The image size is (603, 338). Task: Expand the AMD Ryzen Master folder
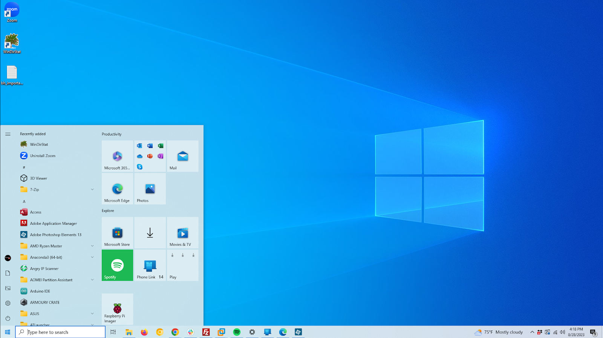[x=92, y=246]
